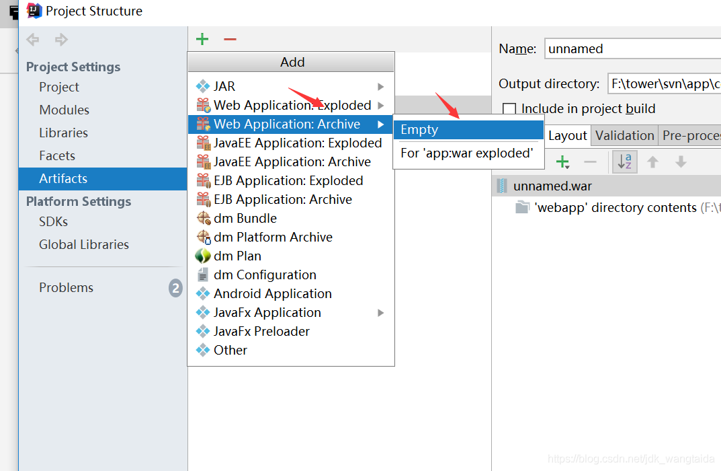Click the green plus Add artifact icon
The width and height of the screenshot is (721, 471).
pos(202,39)
